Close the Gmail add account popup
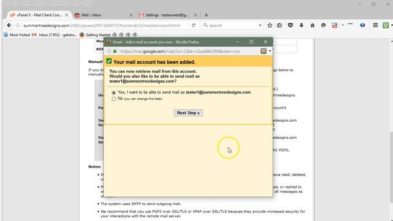 (x=265, y=42)
